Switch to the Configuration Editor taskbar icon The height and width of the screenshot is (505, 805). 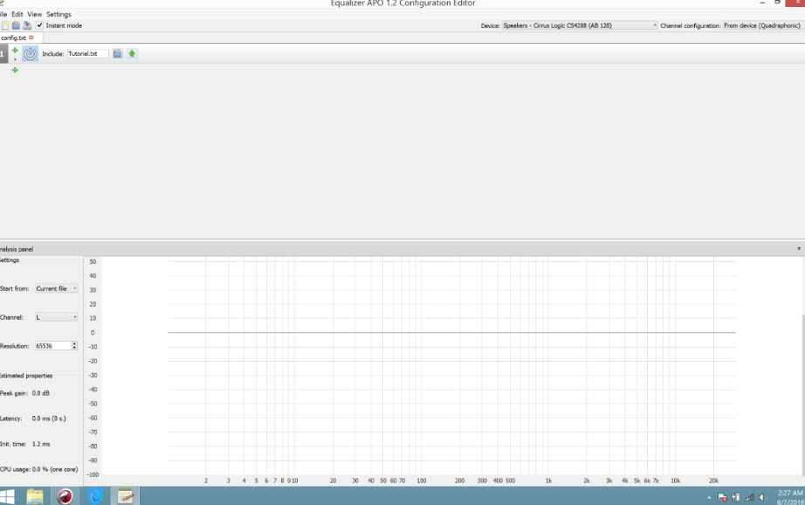[x=125, y=497]
